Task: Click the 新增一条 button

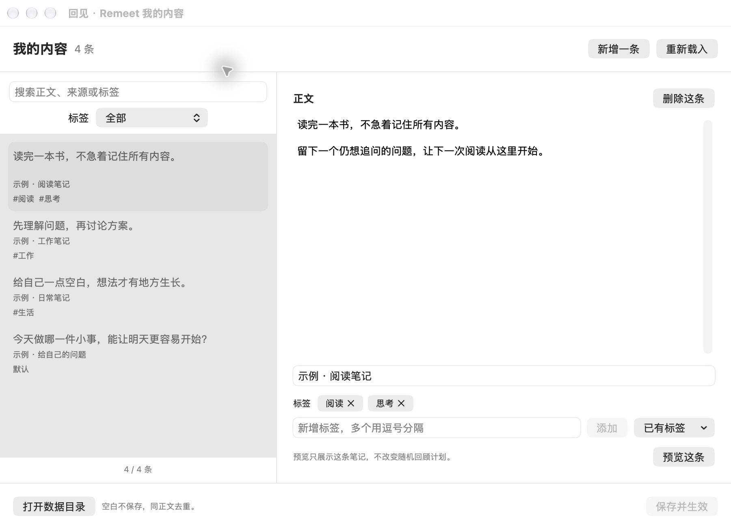Action: point(619,49)
